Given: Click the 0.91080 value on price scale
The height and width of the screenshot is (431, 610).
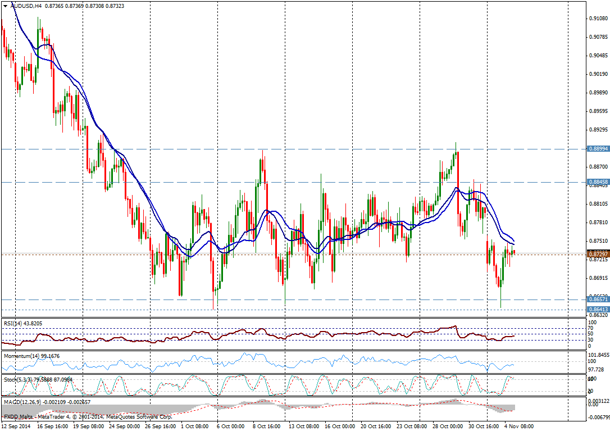Looking at the screenshot, I should coord(598,19).
